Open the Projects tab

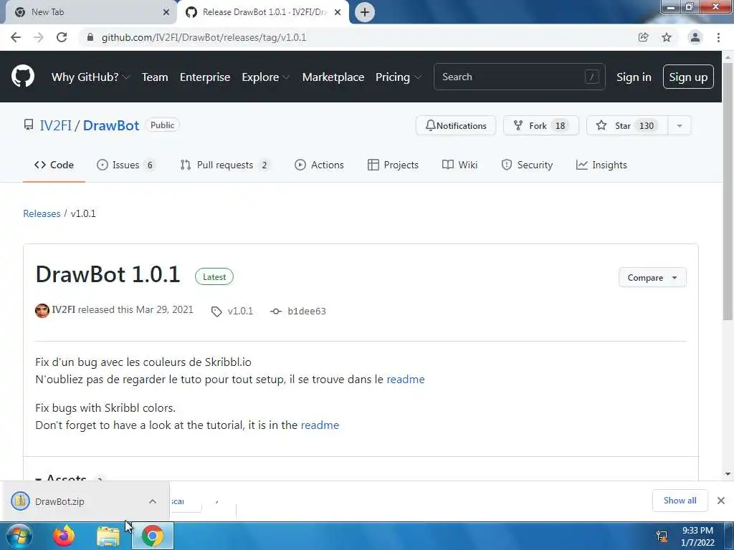click(393, 165)
